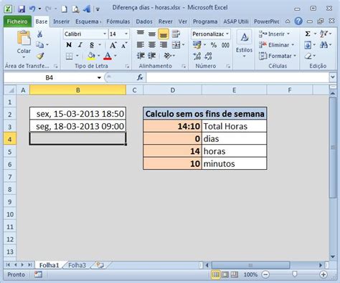340x283 pixels.
Task: Open font name Calibri dropdown
Action: pos(105,34)
